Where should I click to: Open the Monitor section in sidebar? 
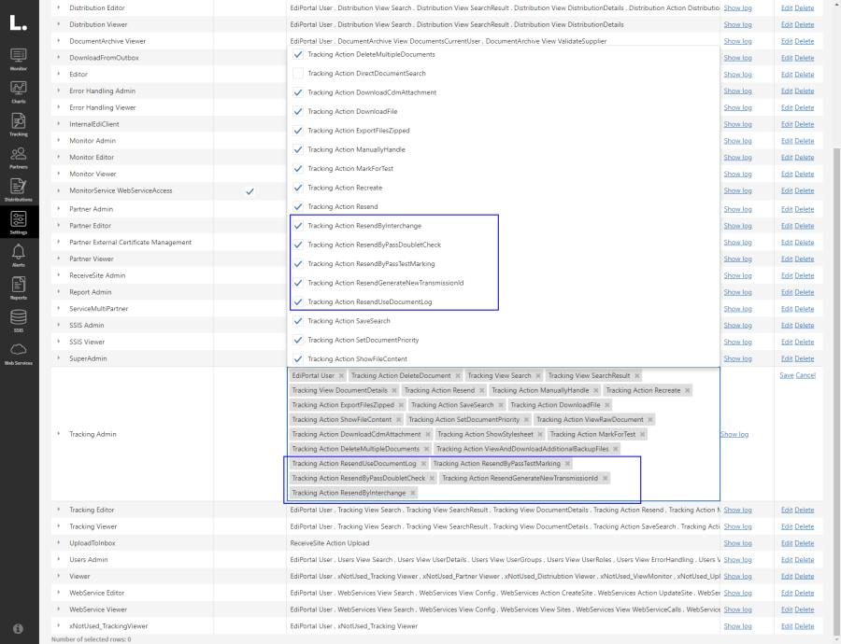click(x=19, y=58)
